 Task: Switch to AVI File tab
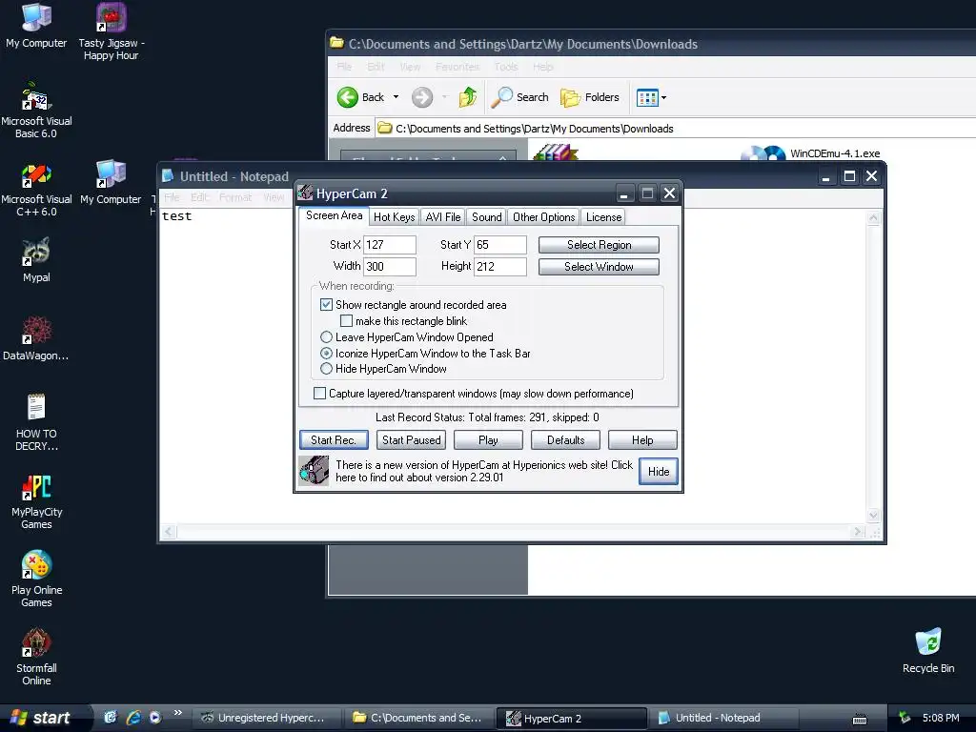coord(442,216)
